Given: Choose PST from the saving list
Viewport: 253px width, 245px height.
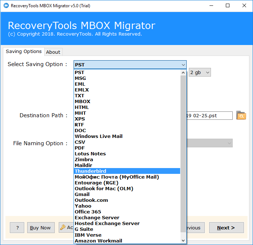Looking at the screenshot, I should (127, 72).
